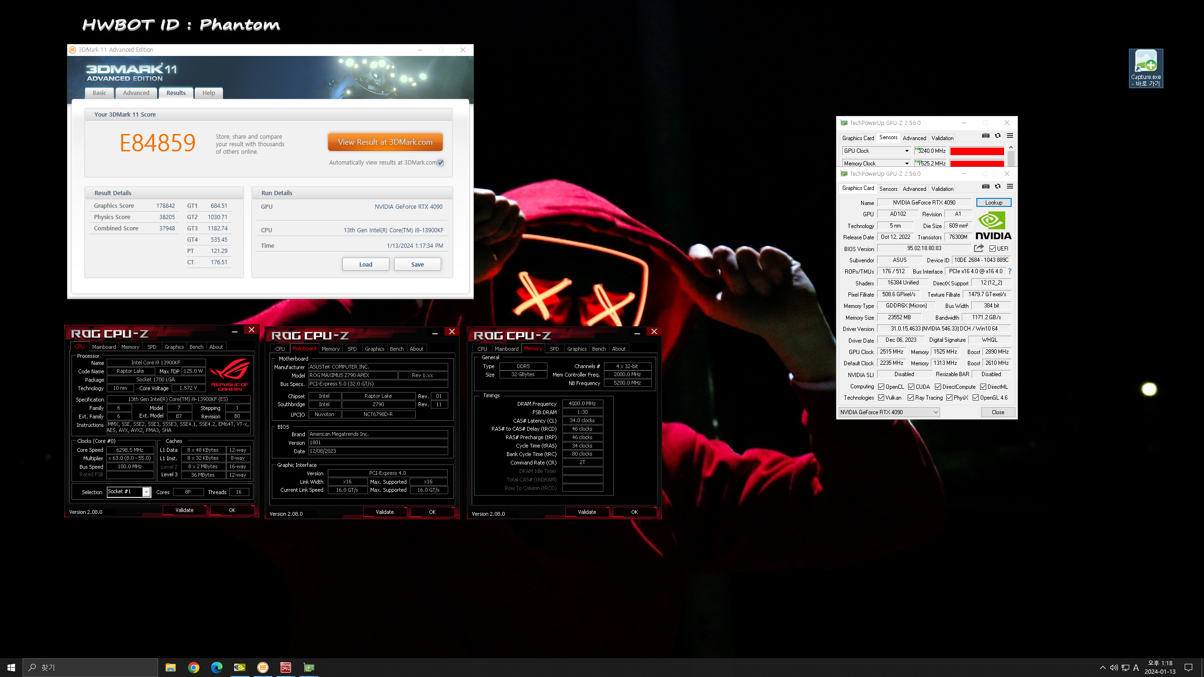Click the 3DMark 11 taskbar icon
The width and height of the screenshot is (1204, 677).
(x=262, y=667)
